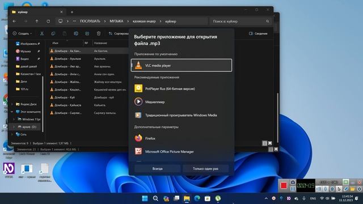Click the Copy icon in Explorer toolbar

coord(53,33)
